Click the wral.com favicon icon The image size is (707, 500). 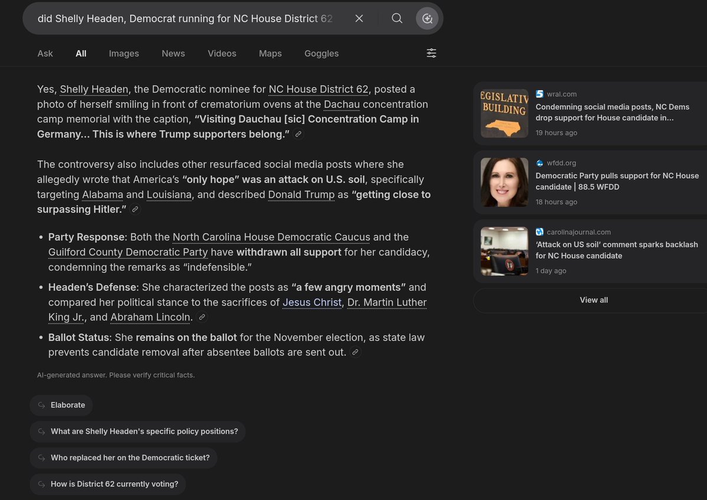540,94
